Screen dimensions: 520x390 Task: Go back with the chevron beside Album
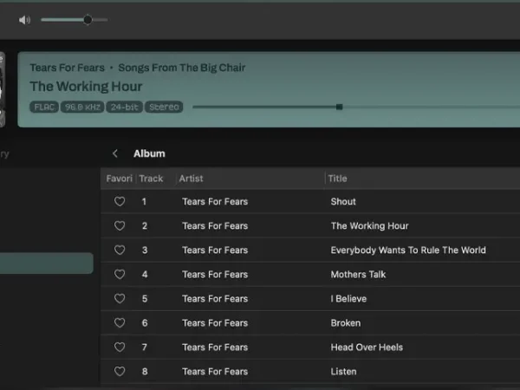point(115,153)
